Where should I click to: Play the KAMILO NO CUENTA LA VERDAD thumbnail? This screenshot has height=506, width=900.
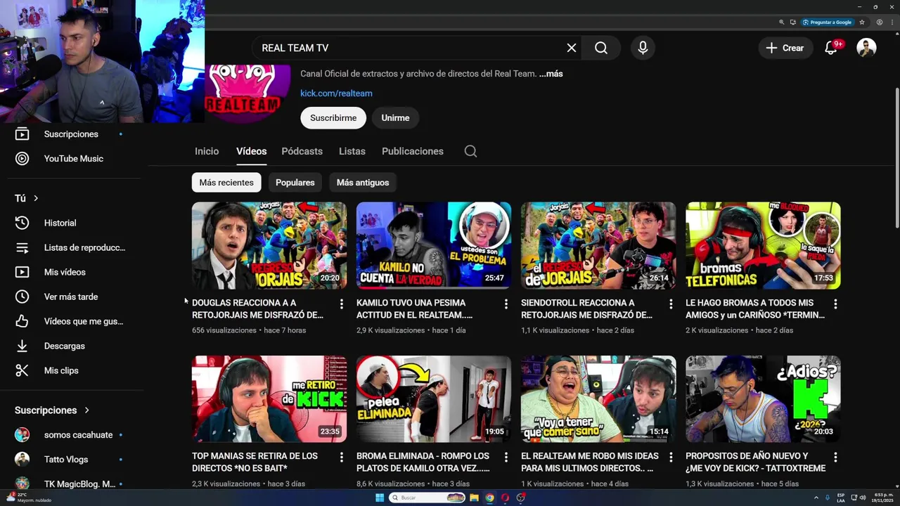[434, 245]
